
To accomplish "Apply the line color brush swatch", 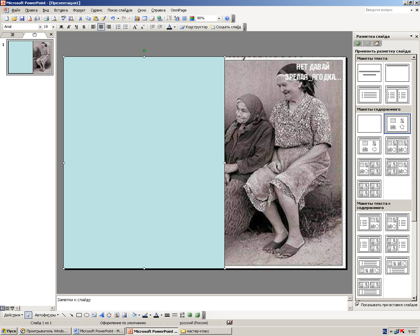I will 145,315.
